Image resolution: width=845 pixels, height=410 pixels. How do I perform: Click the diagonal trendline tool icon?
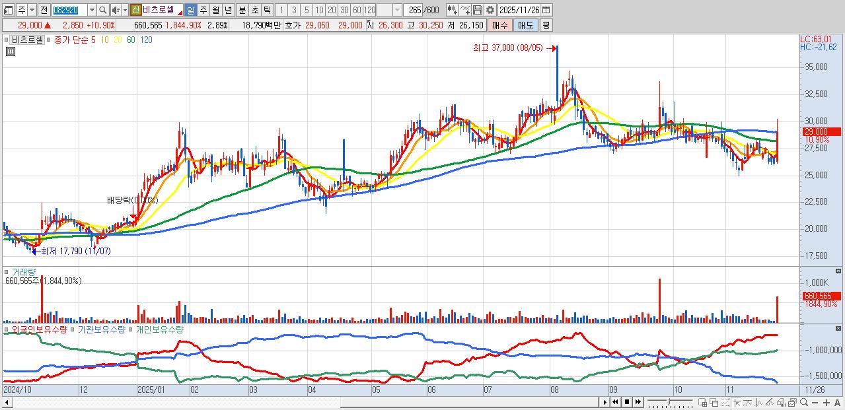point(770,402)
